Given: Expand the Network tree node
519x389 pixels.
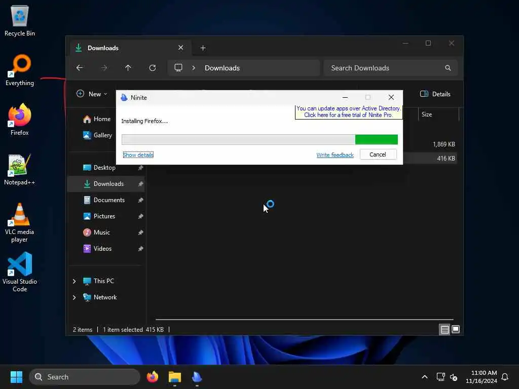Looking at the screenshot, I should click(x=74, y=297).
